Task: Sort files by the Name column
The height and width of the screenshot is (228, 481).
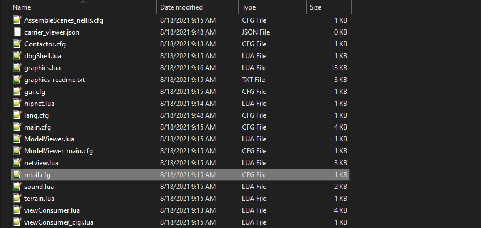Action: pyautogui.click(x=22, y=7)
